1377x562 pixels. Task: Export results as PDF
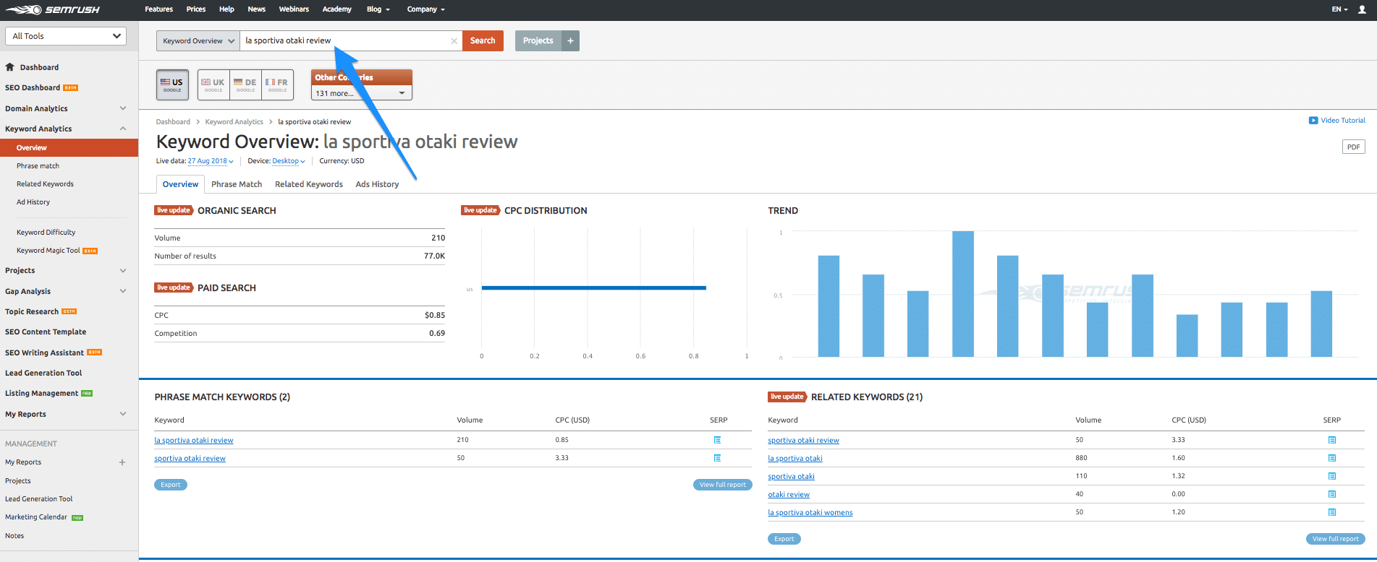[x=1353, y=147]
